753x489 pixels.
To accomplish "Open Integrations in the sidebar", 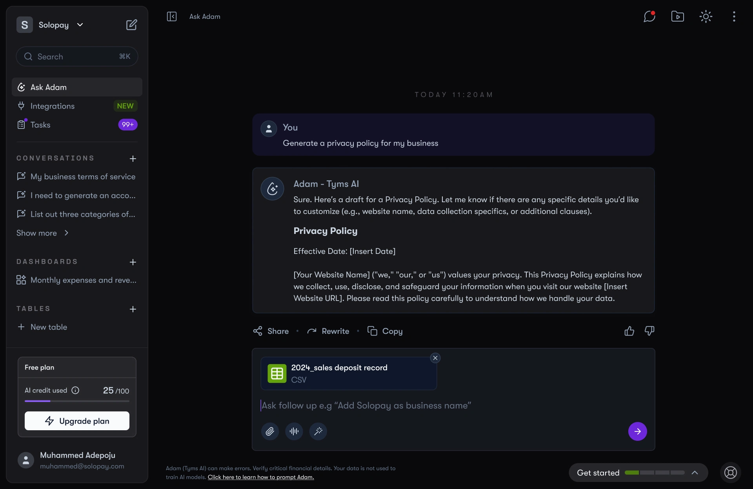I will [x=53, y=106].
